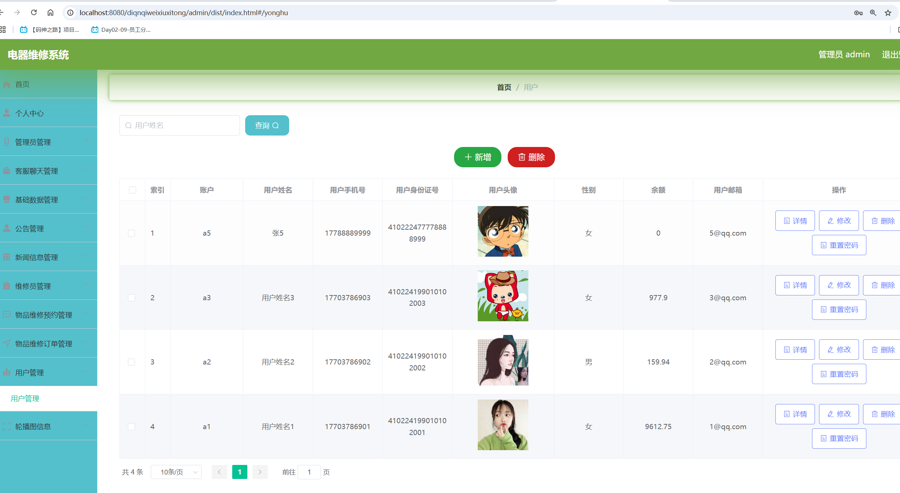Check the row checkbox for user a3

(x=131, y=298)
